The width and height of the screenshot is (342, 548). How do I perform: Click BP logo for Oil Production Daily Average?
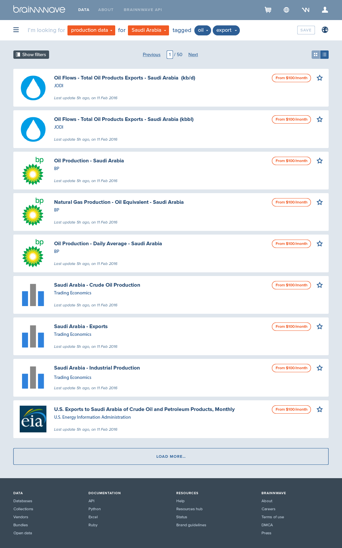pos(33,253)
